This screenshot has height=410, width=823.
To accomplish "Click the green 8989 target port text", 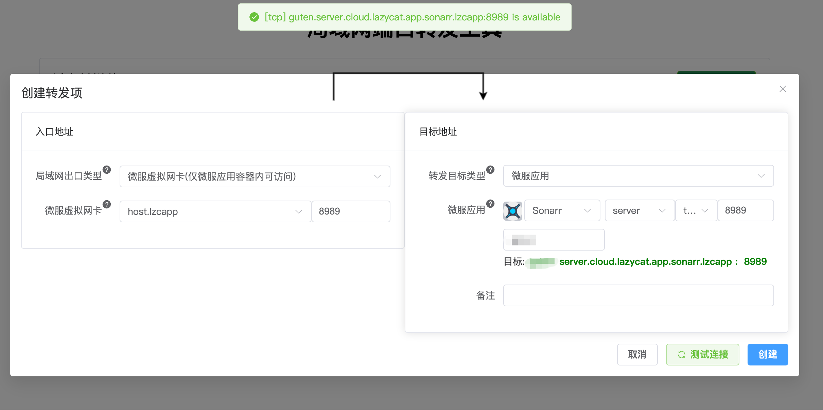I will point(755,262).
